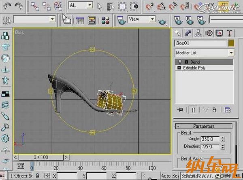This screenshot has width=243, height=180.
Task: Open the Material Editor spheres icon
Action: pyautogui.click(x=105, y=20)
